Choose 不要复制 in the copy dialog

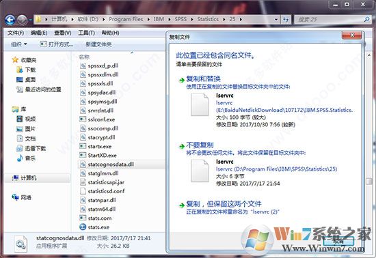point(200,145)
